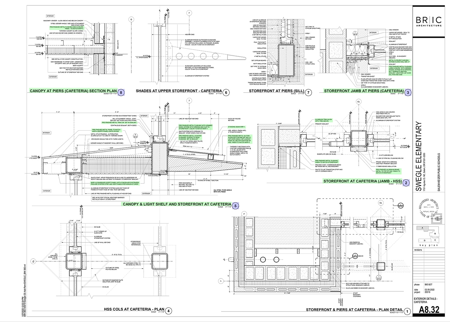Select detail bubble 6 for Shades at Upper Storefront
The image size is (450, 322).
click(226, 92)
